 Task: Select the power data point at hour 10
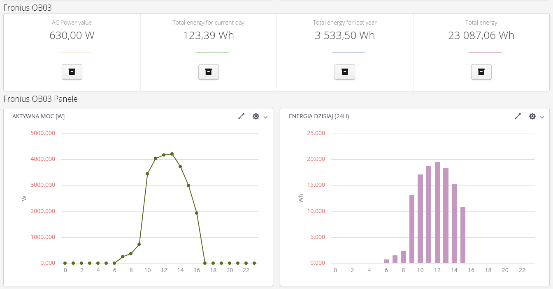pyautogui.click(x=147, y=174)
